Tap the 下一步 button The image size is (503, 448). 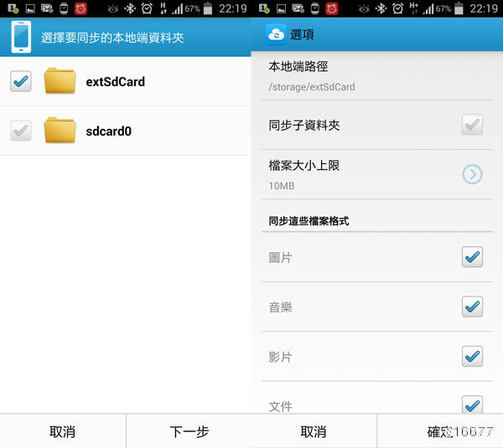point(189,431)
